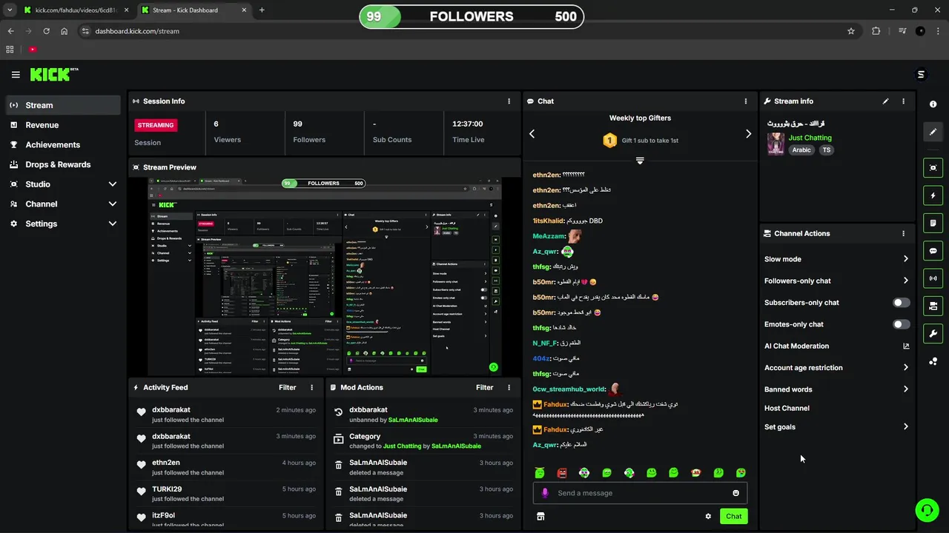The image size is (949, 533).
Task: Click the TS stream tag
Action: tap(827, 150)
